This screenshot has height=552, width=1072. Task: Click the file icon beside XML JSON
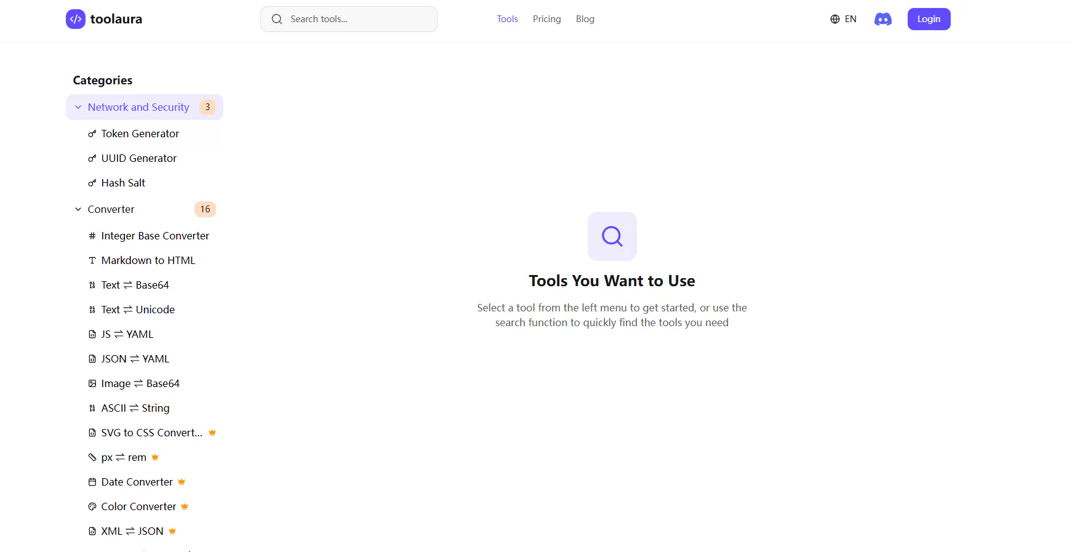(x=92, y=531)
